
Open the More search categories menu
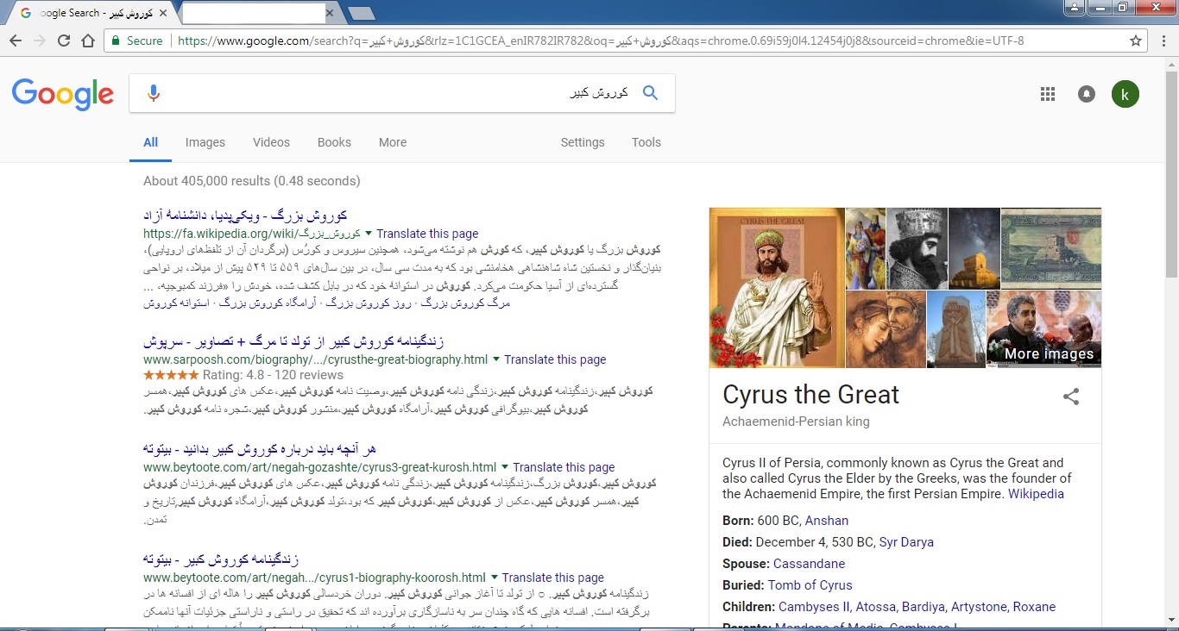393,143
